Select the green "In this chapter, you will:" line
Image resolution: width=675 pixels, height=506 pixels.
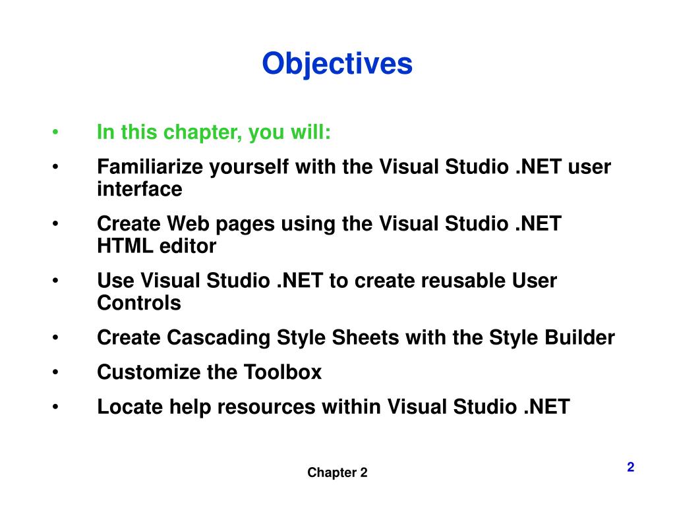214,132
